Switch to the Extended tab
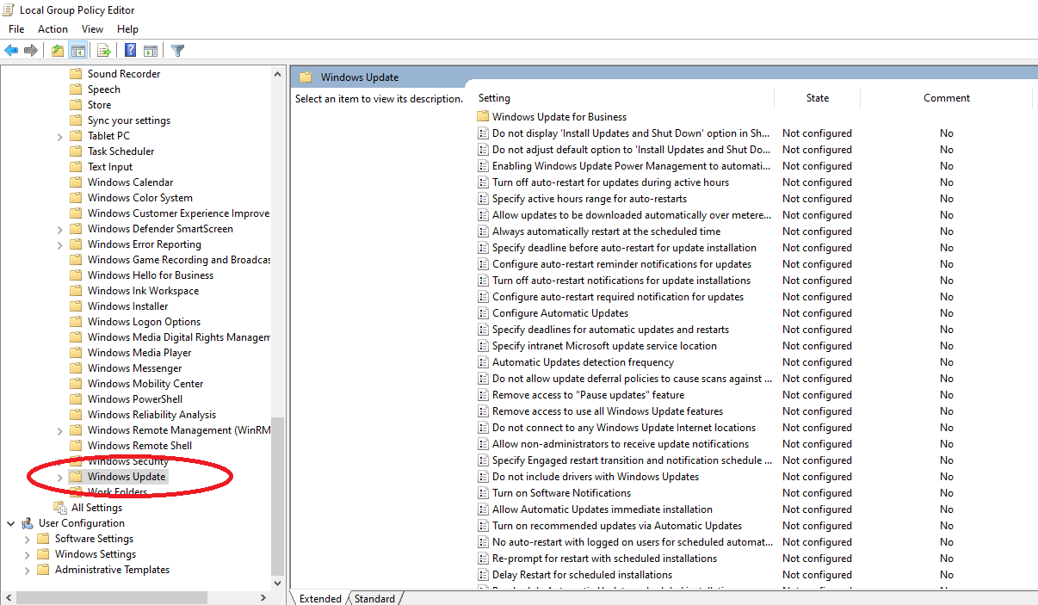This screenshot has width=1038, height=605. tap(320, 598)
